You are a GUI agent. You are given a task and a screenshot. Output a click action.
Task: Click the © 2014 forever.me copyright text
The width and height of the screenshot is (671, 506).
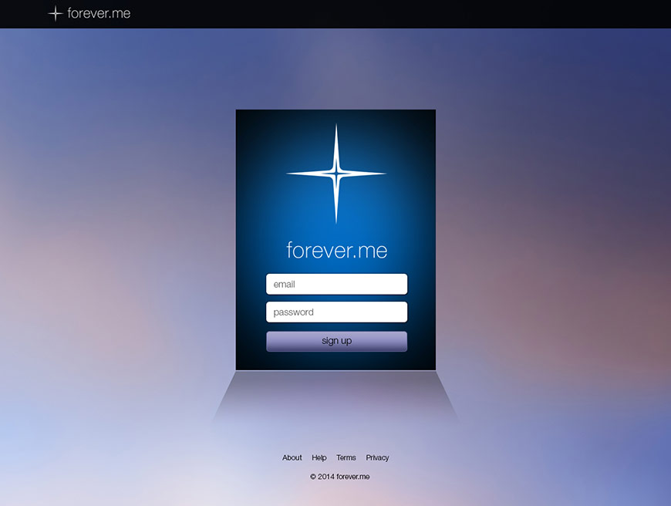coord(339,477)
